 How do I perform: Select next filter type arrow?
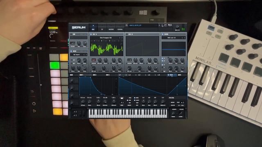(185, 38)
